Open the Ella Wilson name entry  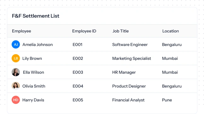click(x=33, y=72)
